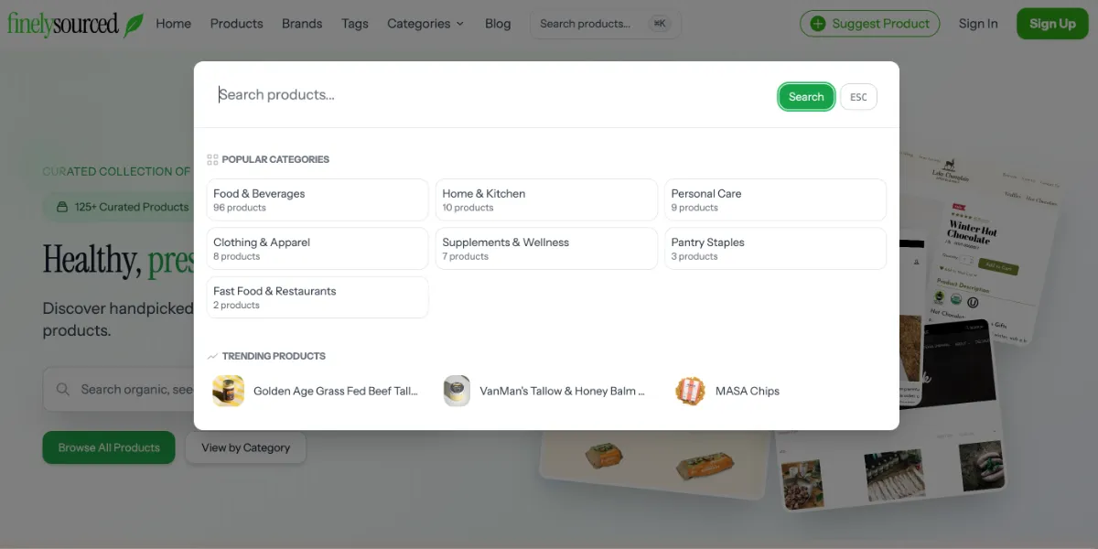
Task: Expand the Categories dropdown menu
Action: pos(425,24)
